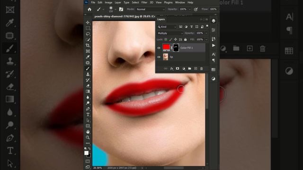Select the Frame tool in the toolbar
Screen dimensions: 303x170
coord(88,51)
